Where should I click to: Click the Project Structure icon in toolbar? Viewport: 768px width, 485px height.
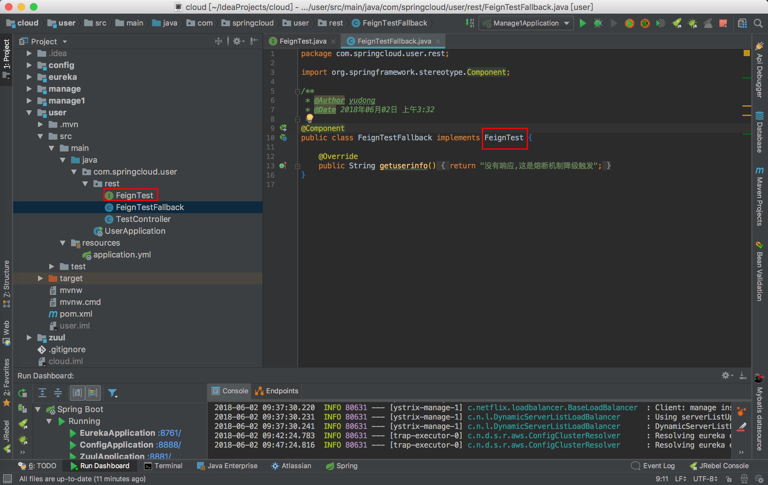tap(742, 23)
